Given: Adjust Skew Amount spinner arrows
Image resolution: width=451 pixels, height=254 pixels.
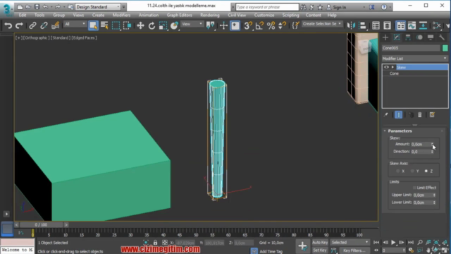Looking at the screenshot, I should click(432, 144).
